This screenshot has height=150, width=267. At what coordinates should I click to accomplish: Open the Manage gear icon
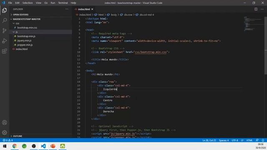(x=5, y=132)
